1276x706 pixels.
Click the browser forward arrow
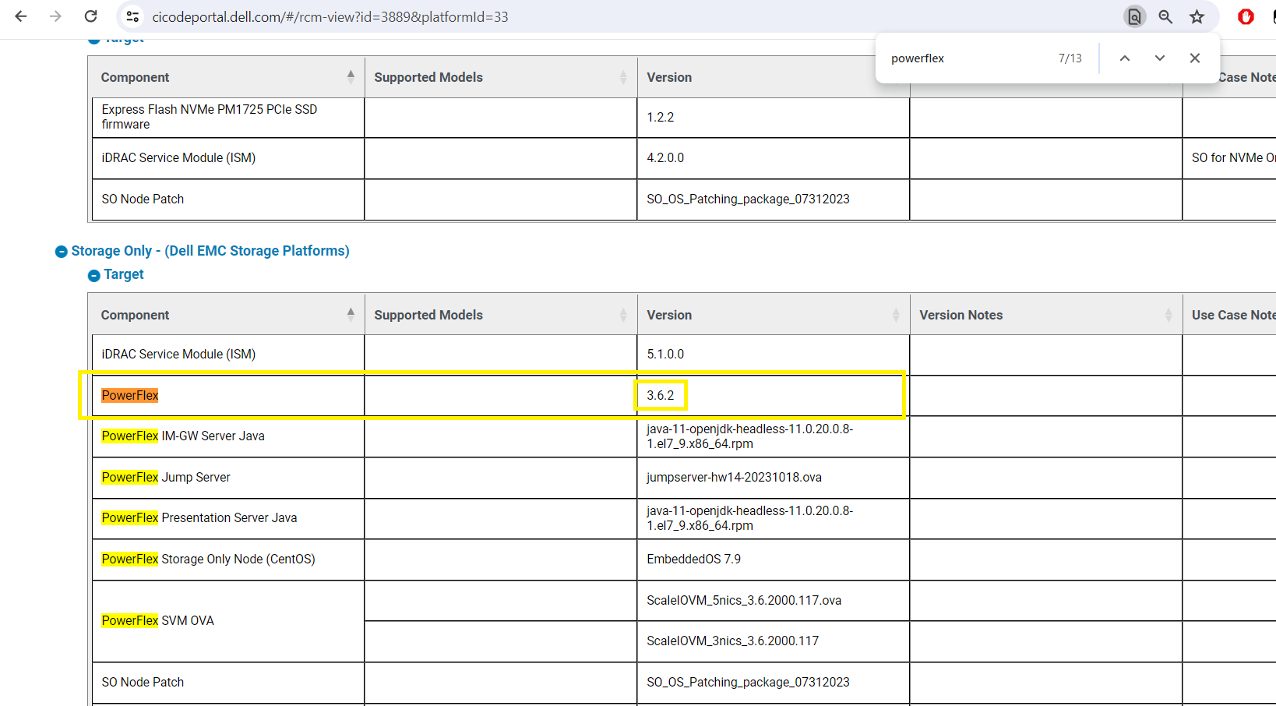point(55,16)
